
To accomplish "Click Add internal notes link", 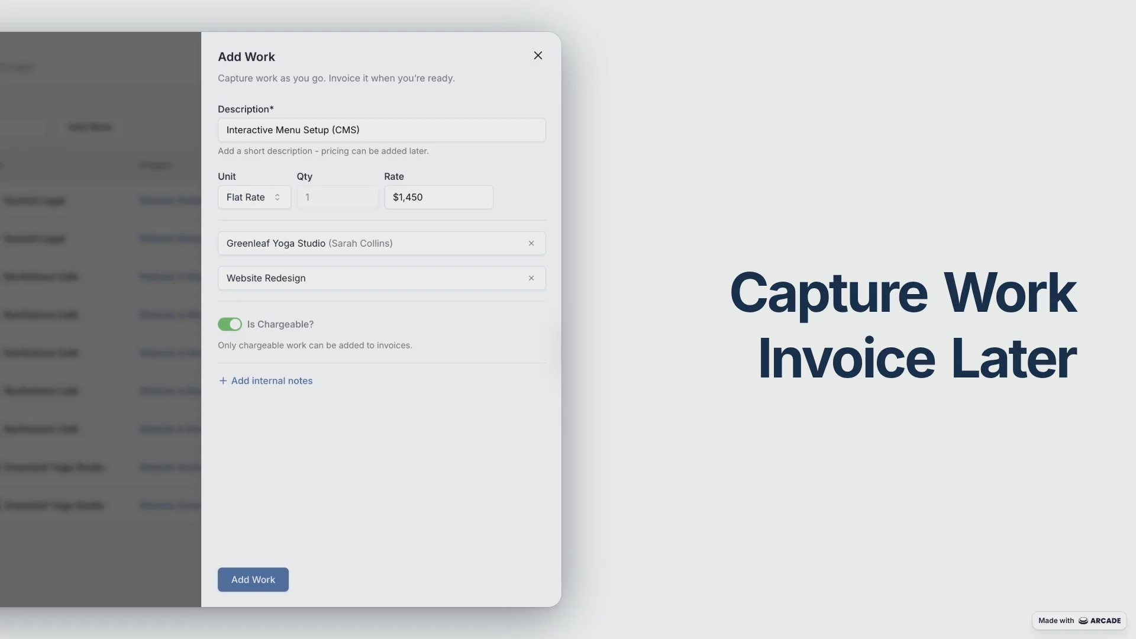I will coord(266,382).
